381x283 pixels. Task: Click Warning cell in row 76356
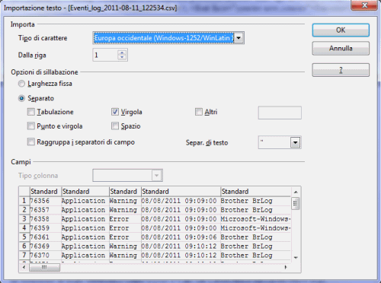pyautogui.click(x=125, y=201)
